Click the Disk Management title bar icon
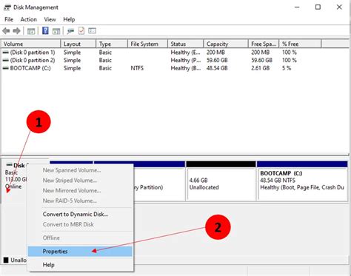The height and width of the screenshot is (276, 351). pyautogui.click(x=7, y=7)
